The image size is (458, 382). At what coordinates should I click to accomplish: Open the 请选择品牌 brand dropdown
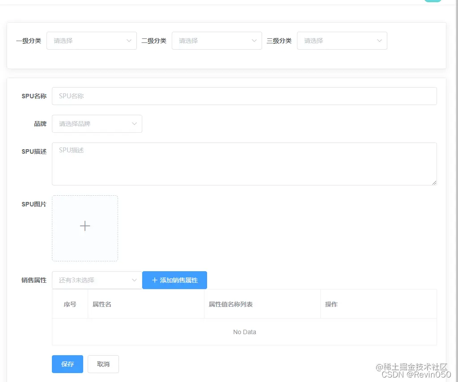pyautogui.click(x=94, y=124)
